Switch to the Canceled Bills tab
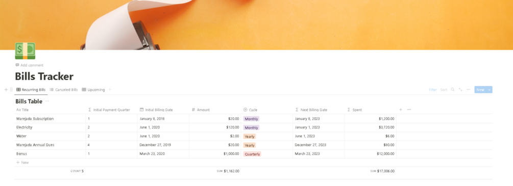 [64, 90]
